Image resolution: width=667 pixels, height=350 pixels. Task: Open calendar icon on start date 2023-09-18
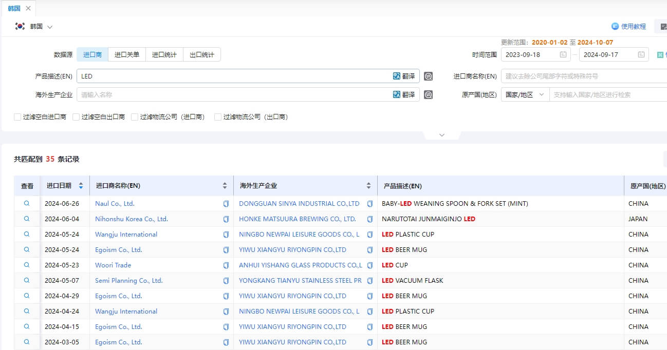click(563, 54)
